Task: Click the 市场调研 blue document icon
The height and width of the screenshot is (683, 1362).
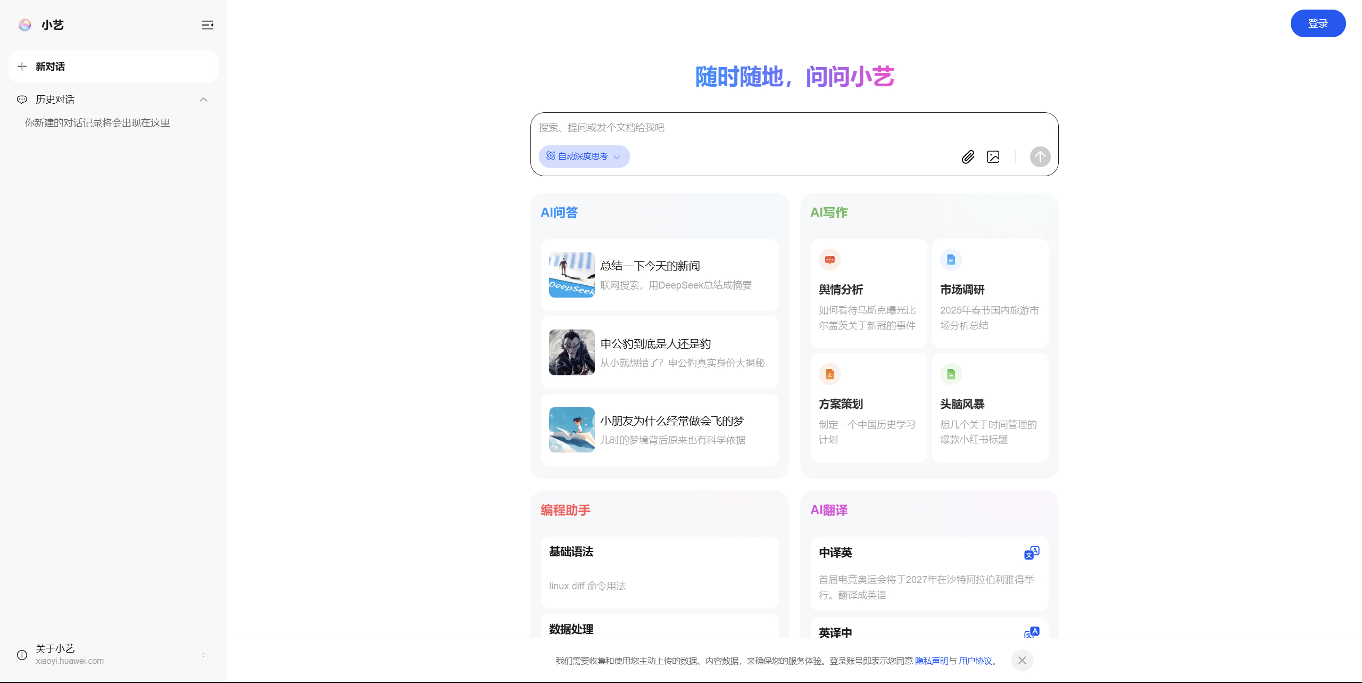Action: [951, 260]
